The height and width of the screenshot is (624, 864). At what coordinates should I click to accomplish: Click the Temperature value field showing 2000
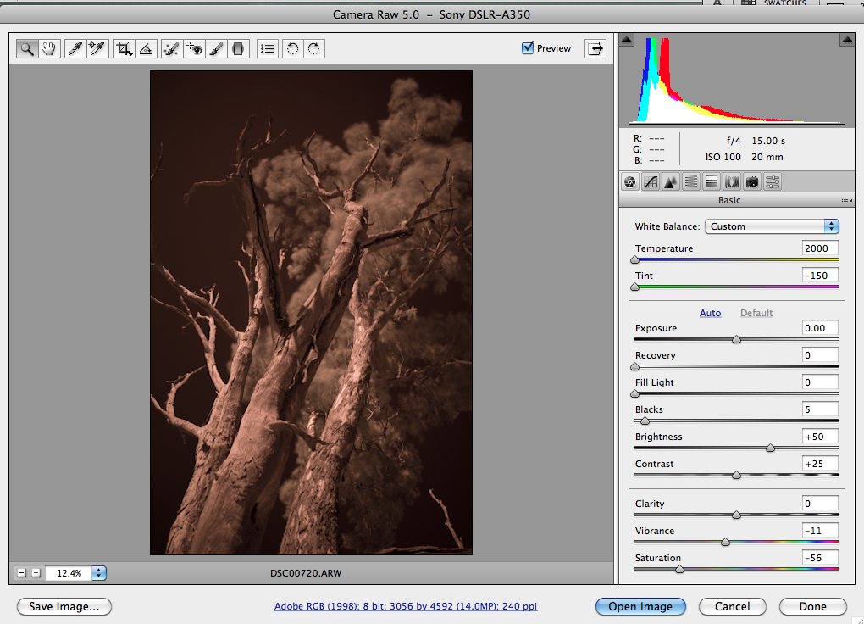(x=820, y=248)
